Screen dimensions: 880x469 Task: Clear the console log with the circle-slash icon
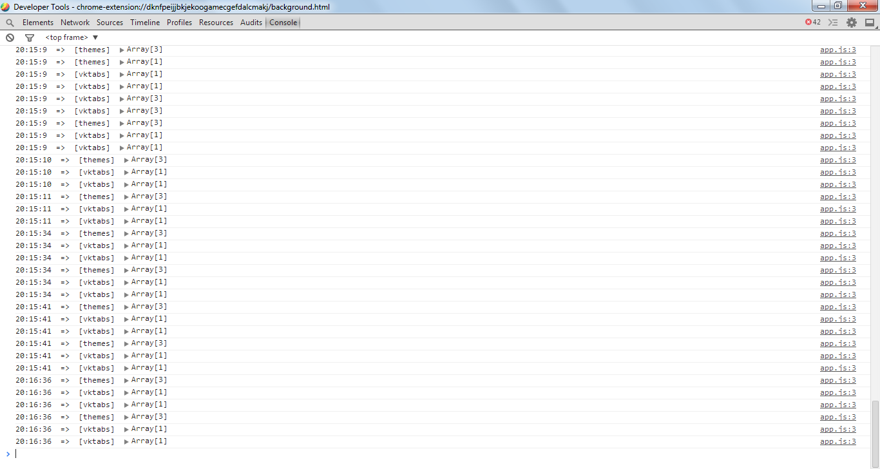coord(10,37)
